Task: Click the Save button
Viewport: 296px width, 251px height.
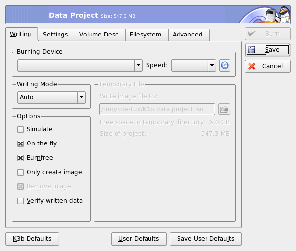Action: [267, 50]
